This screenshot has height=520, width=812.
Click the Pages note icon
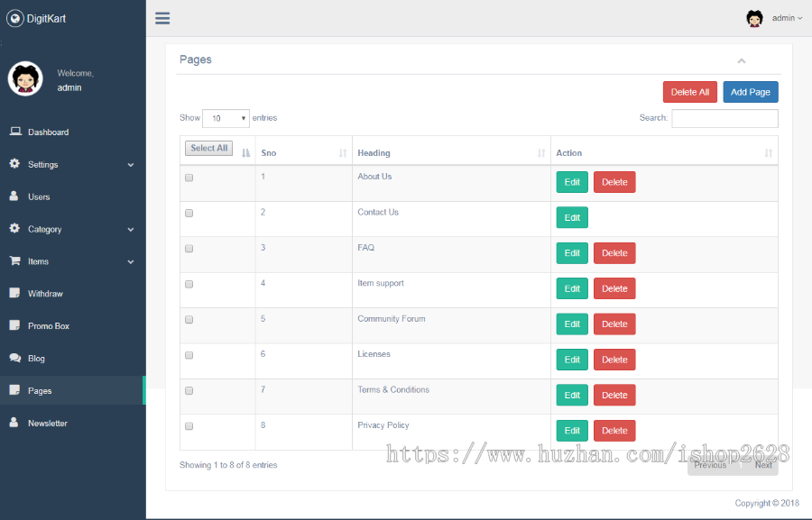coord(14,390)
